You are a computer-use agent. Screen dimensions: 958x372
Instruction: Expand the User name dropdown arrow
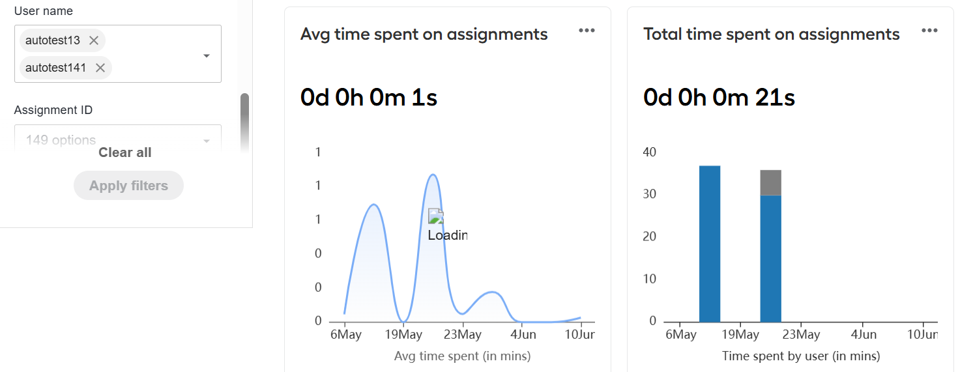(207, 56)
